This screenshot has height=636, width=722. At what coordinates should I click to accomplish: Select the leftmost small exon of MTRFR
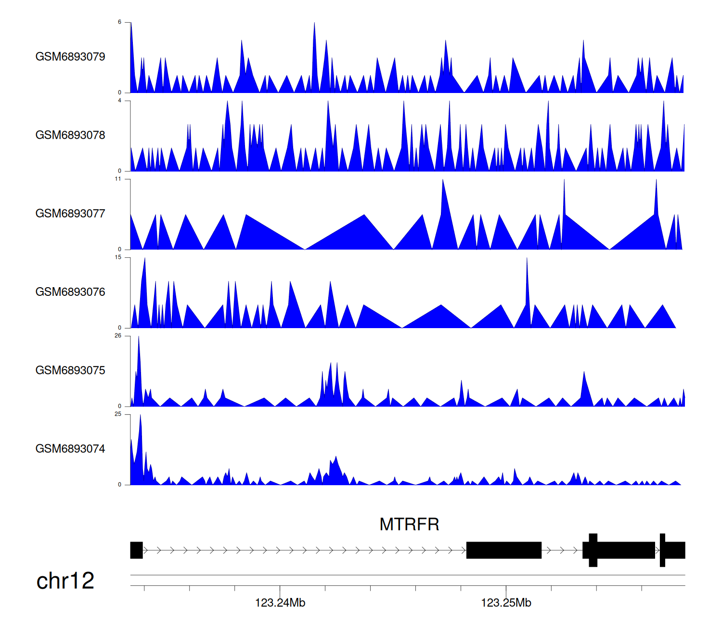[x=136, y=550]
